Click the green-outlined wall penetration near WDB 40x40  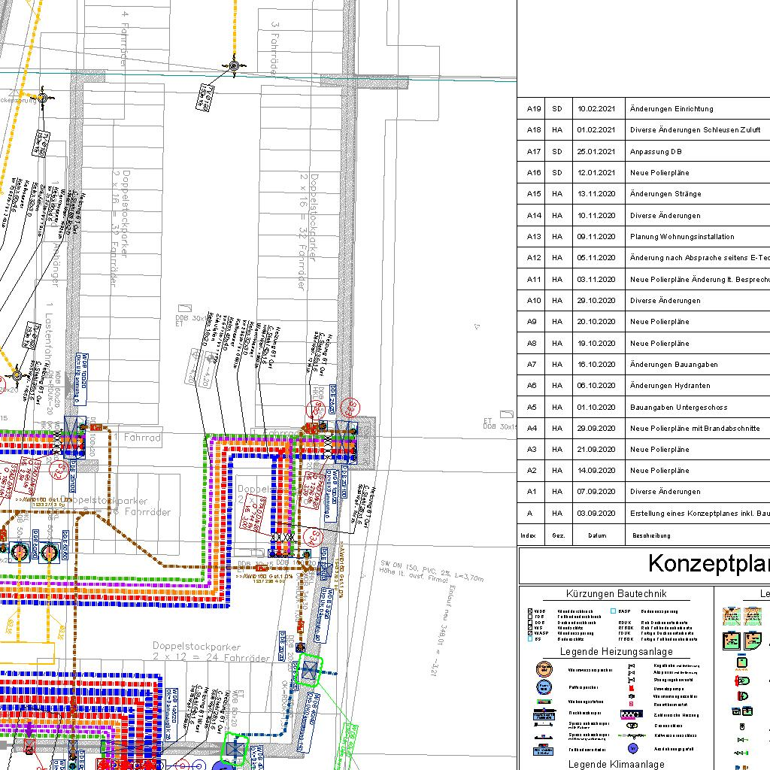click(309, 670)
